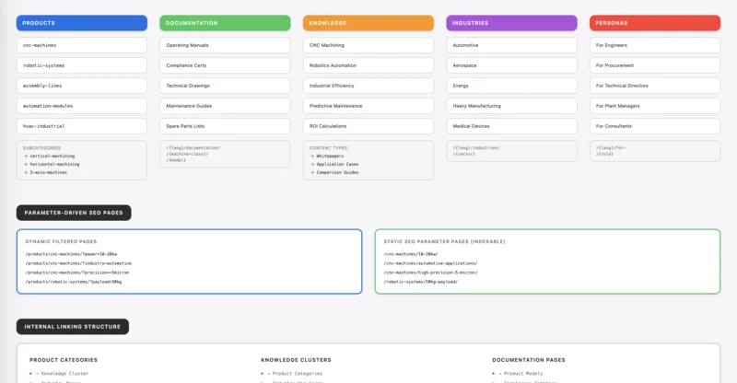Image resolution: width=737 pixels, height=383 pixels.
Task: Open Compliance Certs documentation
Action: 225,65
